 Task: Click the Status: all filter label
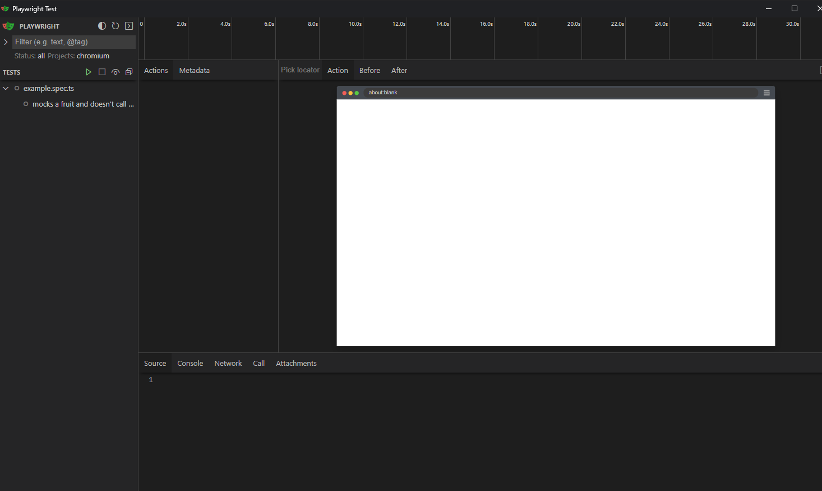pos(30,56)
